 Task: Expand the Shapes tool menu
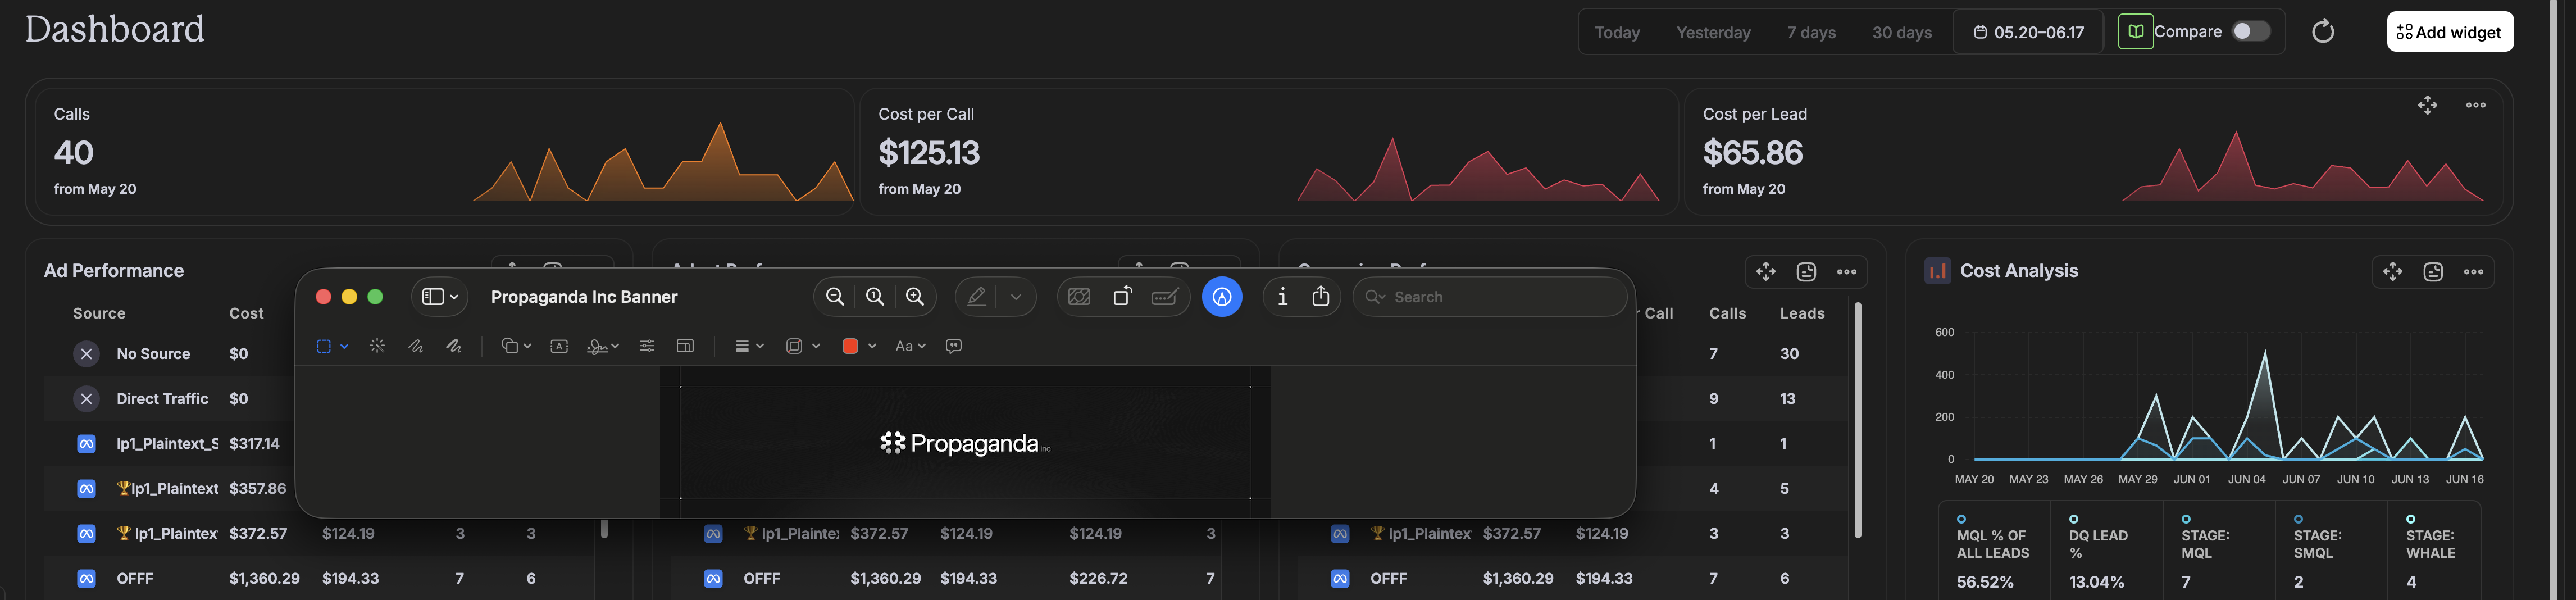click(x=516, y=346)
